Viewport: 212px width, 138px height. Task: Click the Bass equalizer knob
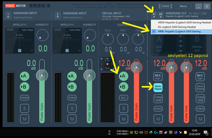pos(108,39)
